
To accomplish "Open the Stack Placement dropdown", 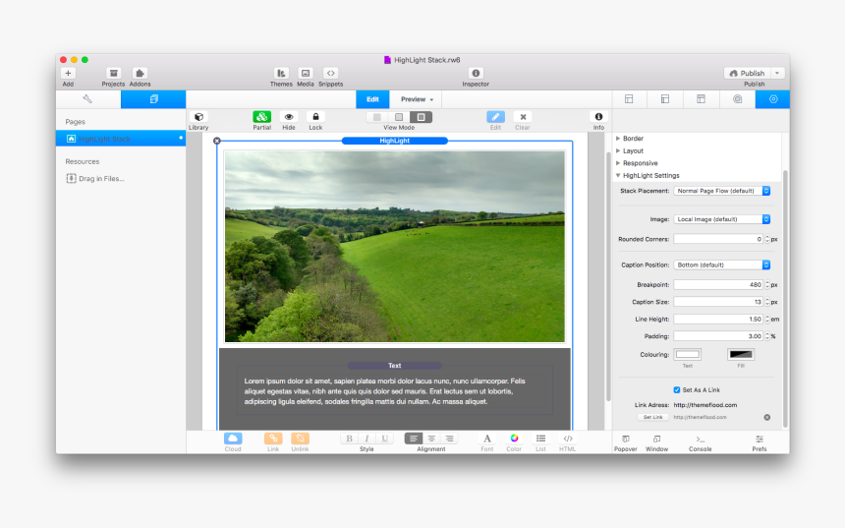I will pyautogui.click(x=721, y=191).
